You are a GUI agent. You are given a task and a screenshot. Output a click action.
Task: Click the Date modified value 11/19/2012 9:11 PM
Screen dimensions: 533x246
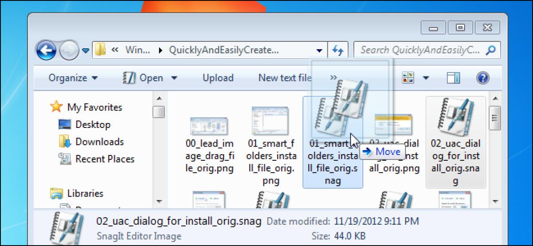coord(375,221)
